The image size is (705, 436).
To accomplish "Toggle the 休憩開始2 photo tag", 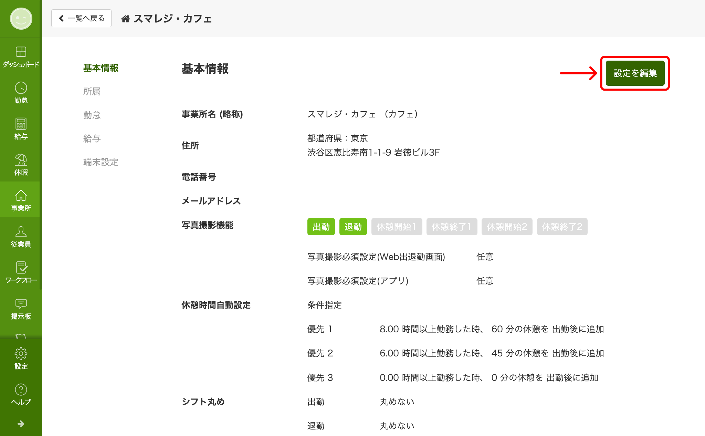I will (507, 227).
